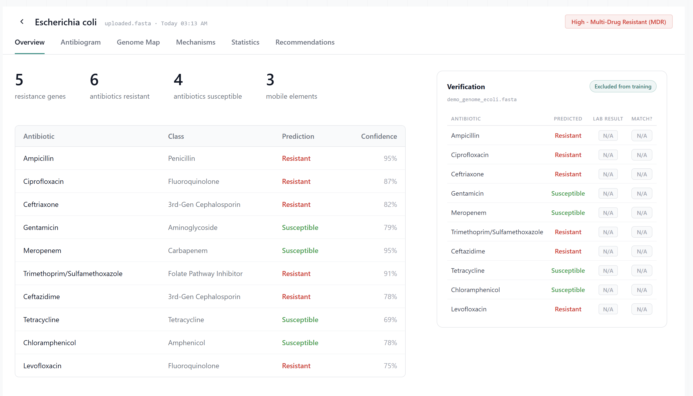This screenshot has height=396, width=693.
Task: Click Levofloxacin lab result N/A box
Action: click(608, 309)
